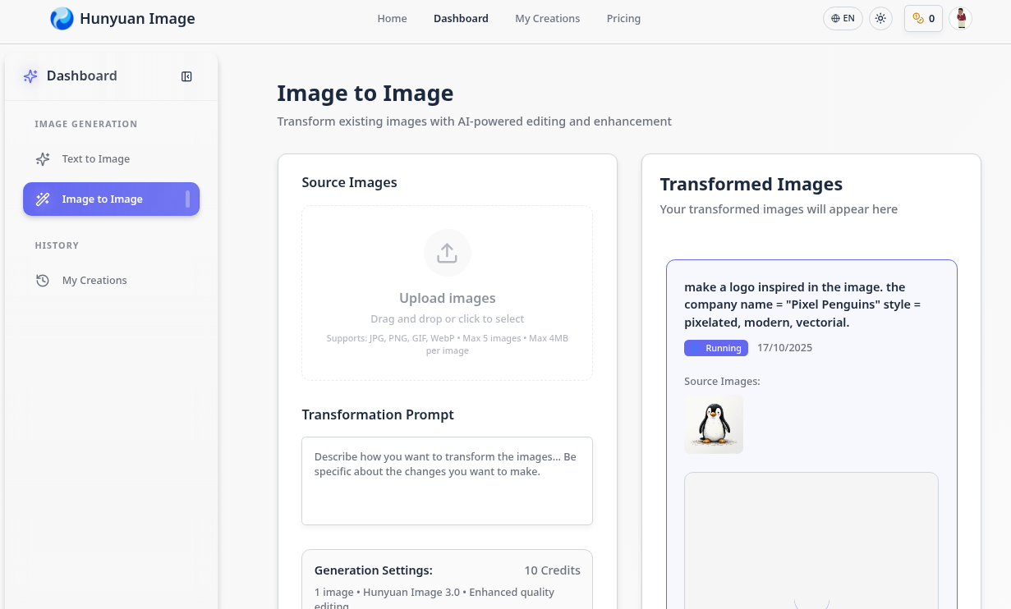
Task: Click the Hunyuan Image swirl logo
Action: pyautogui.click(x=62, y=18)
